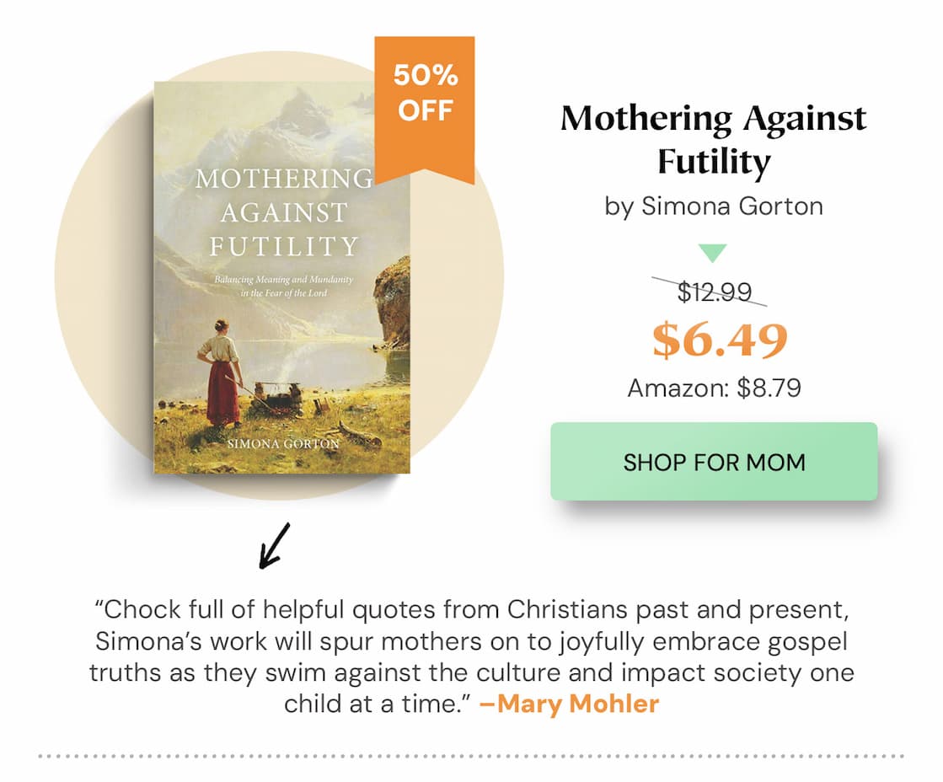Select the crossed-out $12.99 original price
The image size is (943, 782).
(x=713, y=290)
